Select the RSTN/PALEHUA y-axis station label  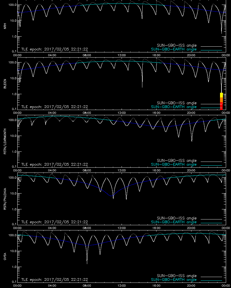pyautogui.click(x=5, y=199)
